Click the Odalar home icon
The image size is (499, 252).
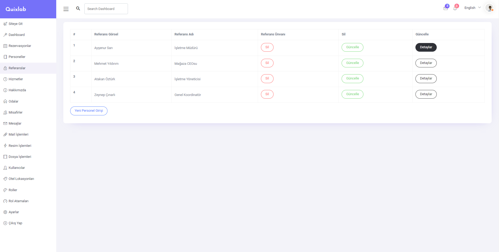click(x=5, y=101)
